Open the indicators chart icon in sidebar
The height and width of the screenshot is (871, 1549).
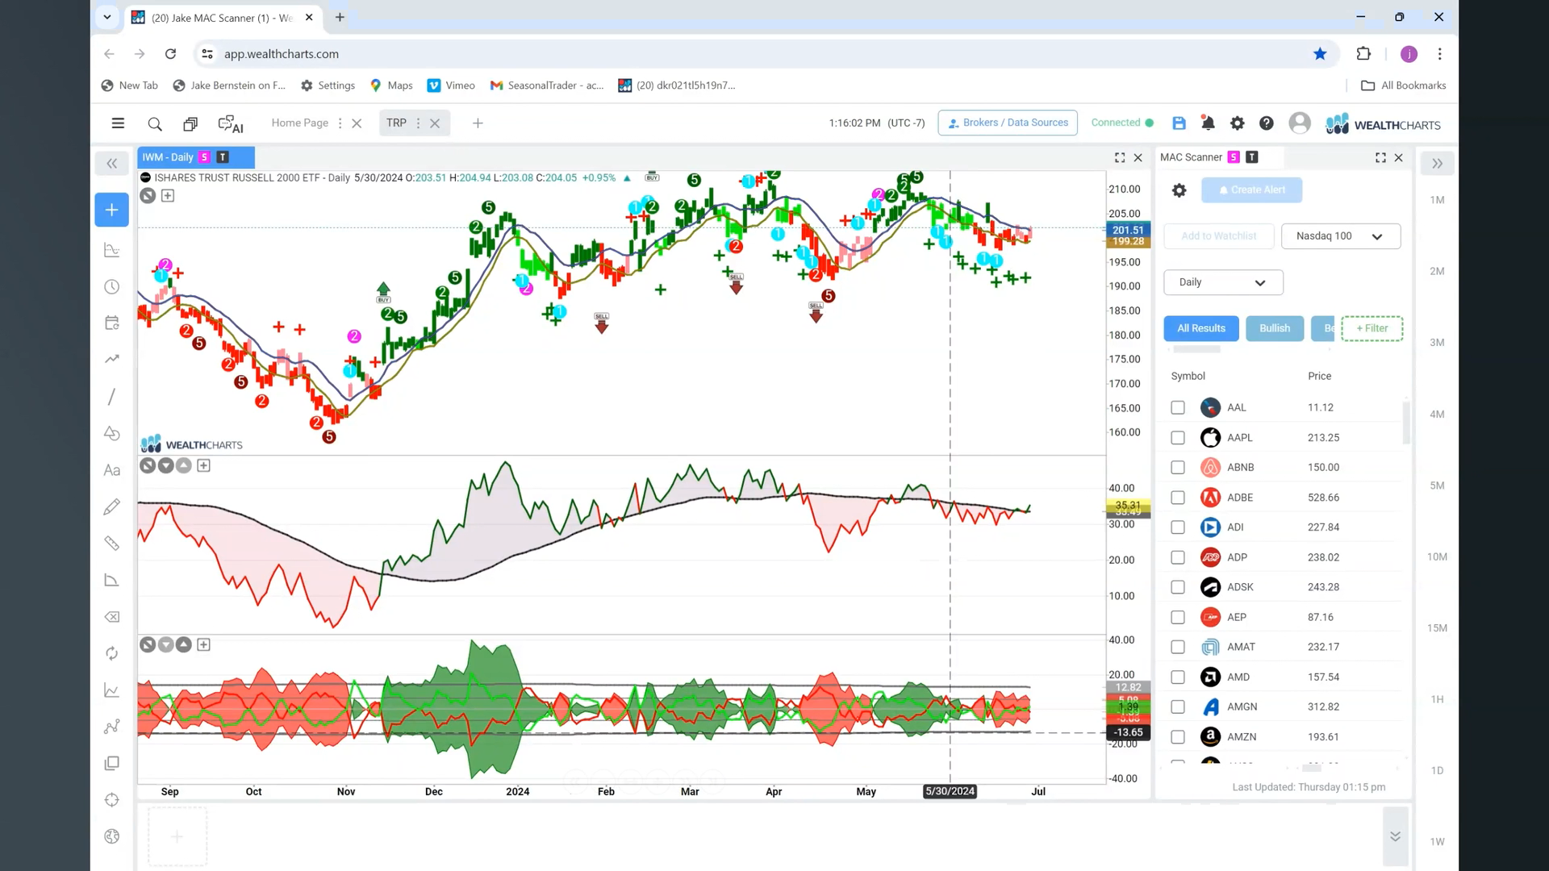click(x=112, y=251)
